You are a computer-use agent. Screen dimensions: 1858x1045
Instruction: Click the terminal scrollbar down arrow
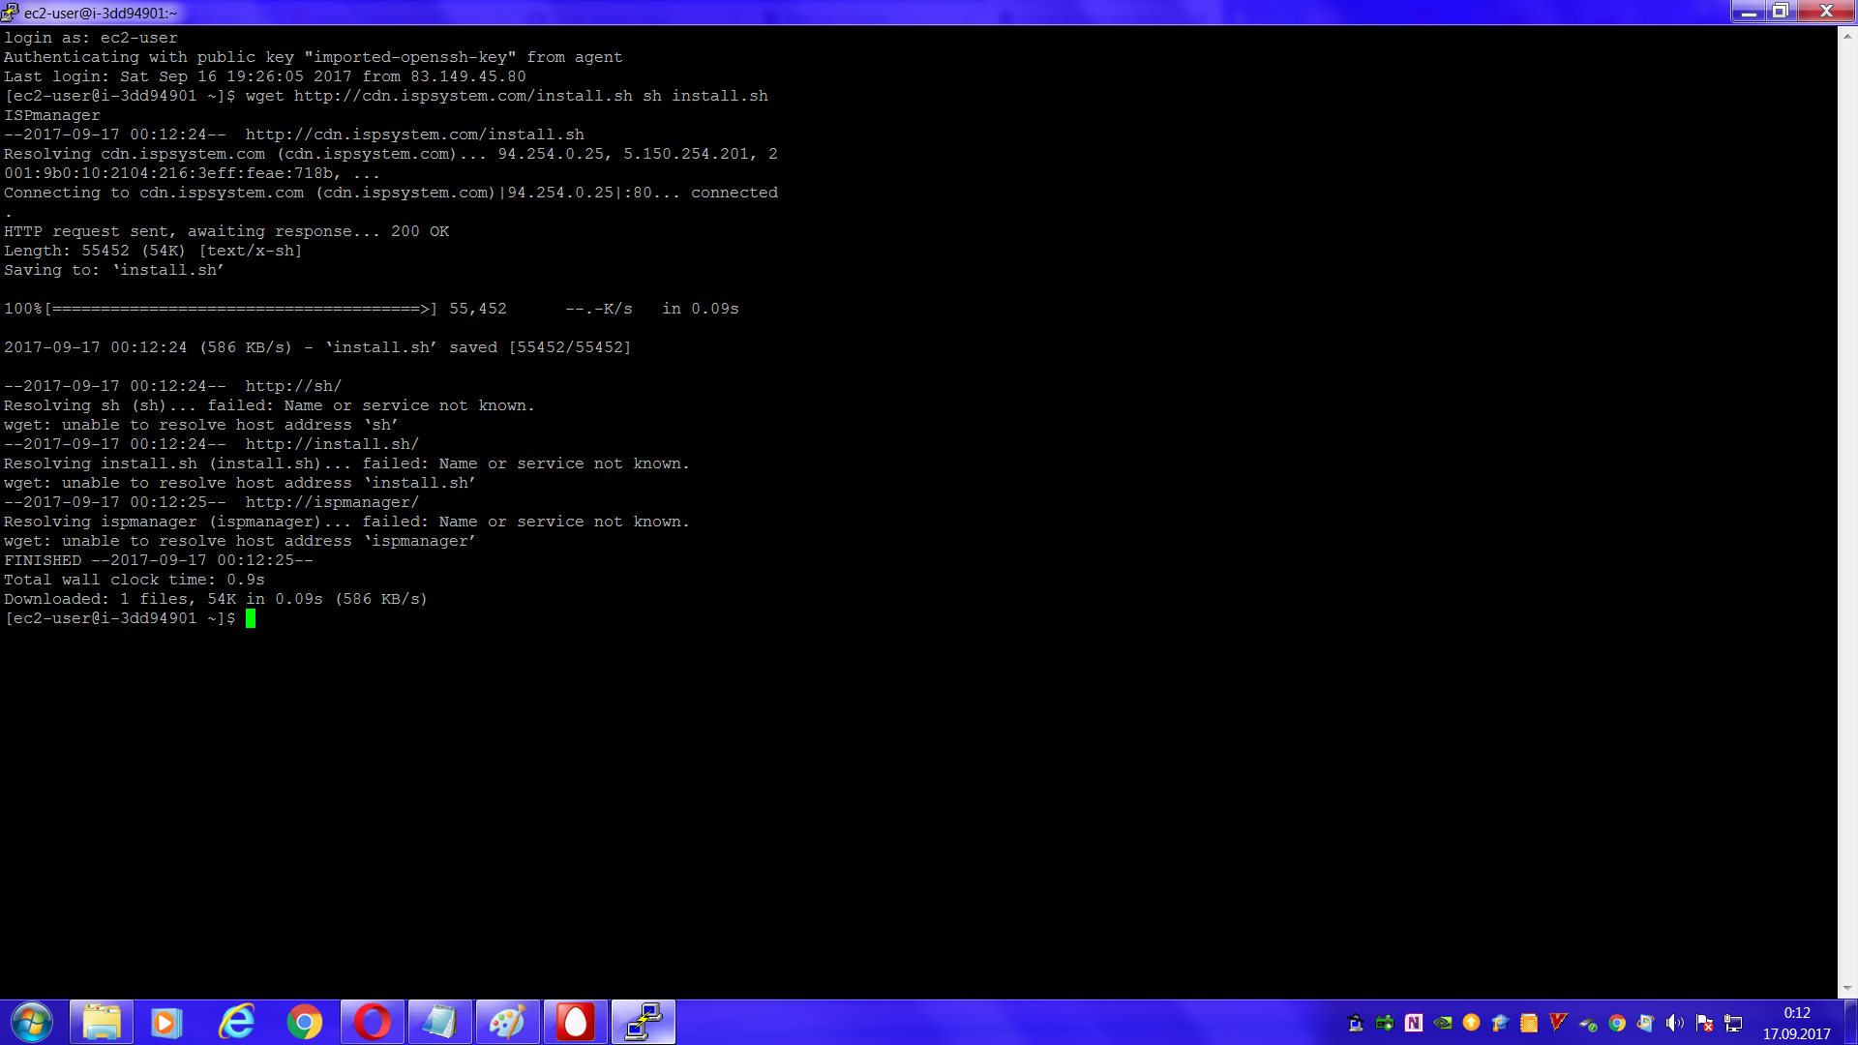coord(1846,989)
